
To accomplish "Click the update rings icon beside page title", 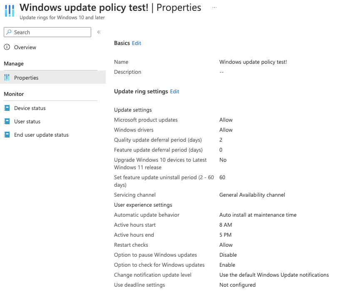I will (9, 10).
